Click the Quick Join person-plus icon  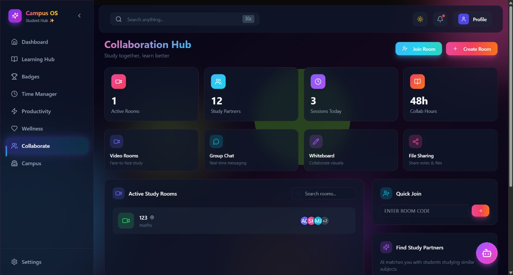coord(386,193)
